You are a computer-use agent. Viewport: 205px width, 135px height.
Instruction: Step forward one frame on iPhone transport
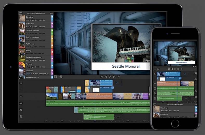[x=178, y=69]
